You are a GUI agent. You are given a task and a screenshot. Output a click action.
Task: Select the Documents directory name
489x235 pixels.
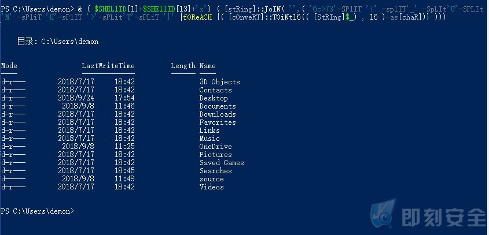[218, 106]
